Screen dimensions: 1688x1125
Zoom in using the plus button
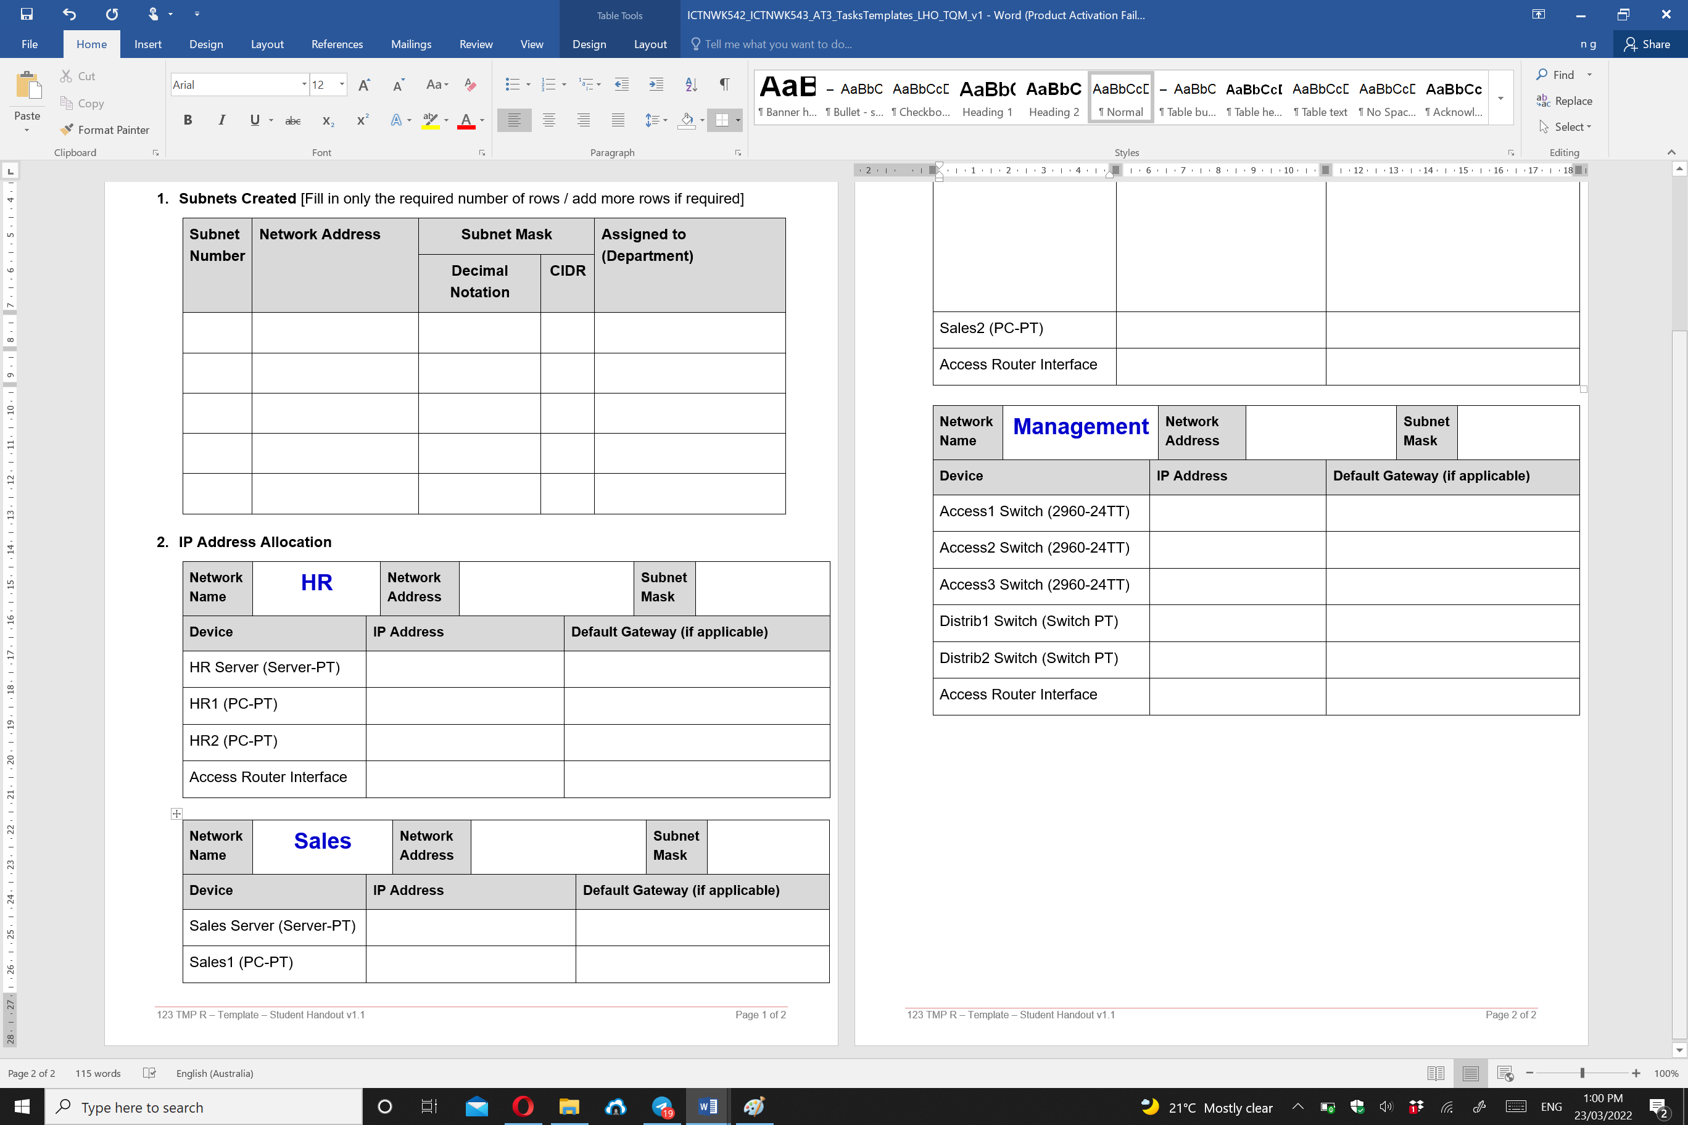[1636, 1073]
